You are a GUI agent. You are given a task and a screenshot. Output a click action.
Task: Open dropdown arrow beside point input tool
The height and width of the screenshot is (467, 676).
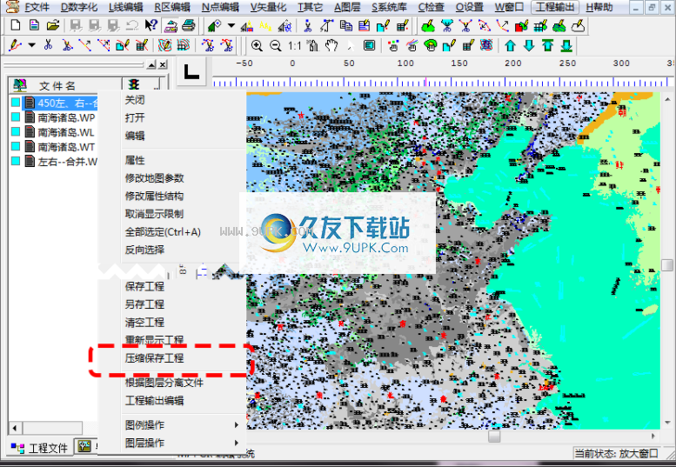[231, 26]
